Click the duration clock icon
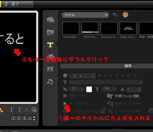Viewport: 153px width, 132px height. (x=65, y=76)
